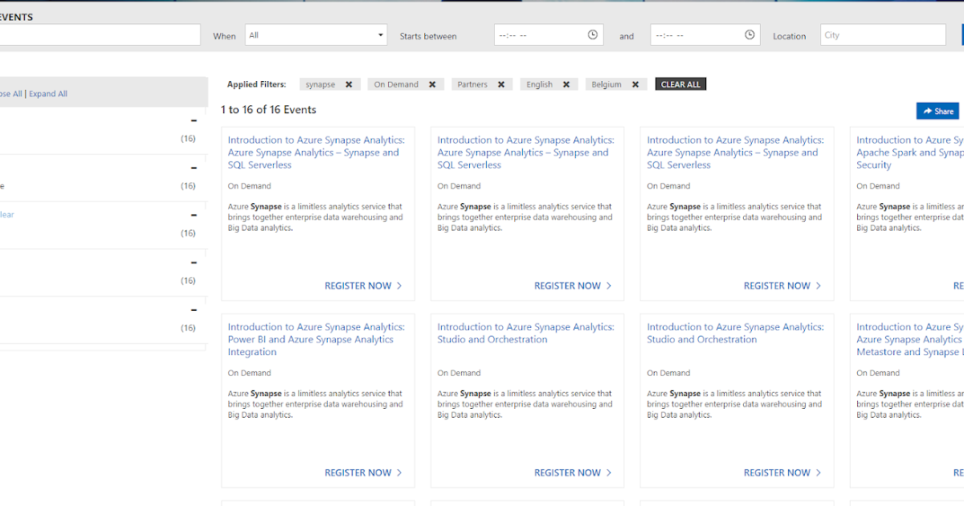Click the "clear" link in the sidebar
Screen dimensions: 964x506
[6, 214]
